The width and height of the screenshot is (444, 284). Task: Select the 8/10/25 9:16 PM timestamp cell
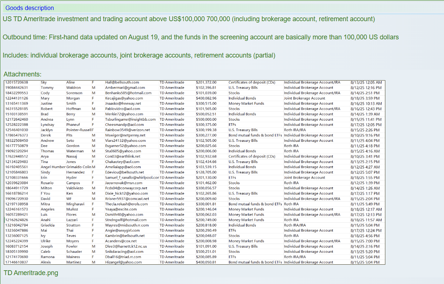tap(366, 136)
